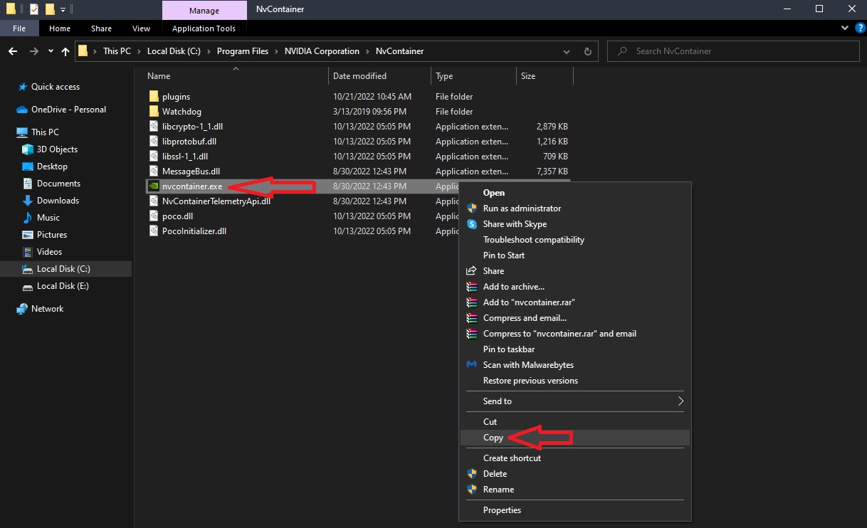Screen dimensions: 867x528
Task: Click the Scan with Malwarebytes entry
Action: 527,365
